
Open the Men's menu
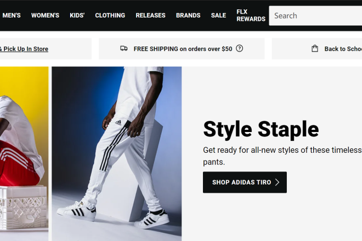pos(12,15)
